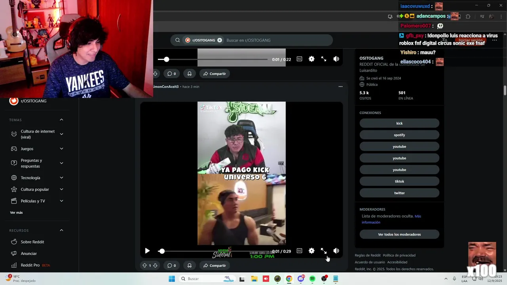The width and height of the screenshot is (507, 285).
Task: Click the taskbar Buscar search box
Action: pyautogui.click(x=207, y=279)
